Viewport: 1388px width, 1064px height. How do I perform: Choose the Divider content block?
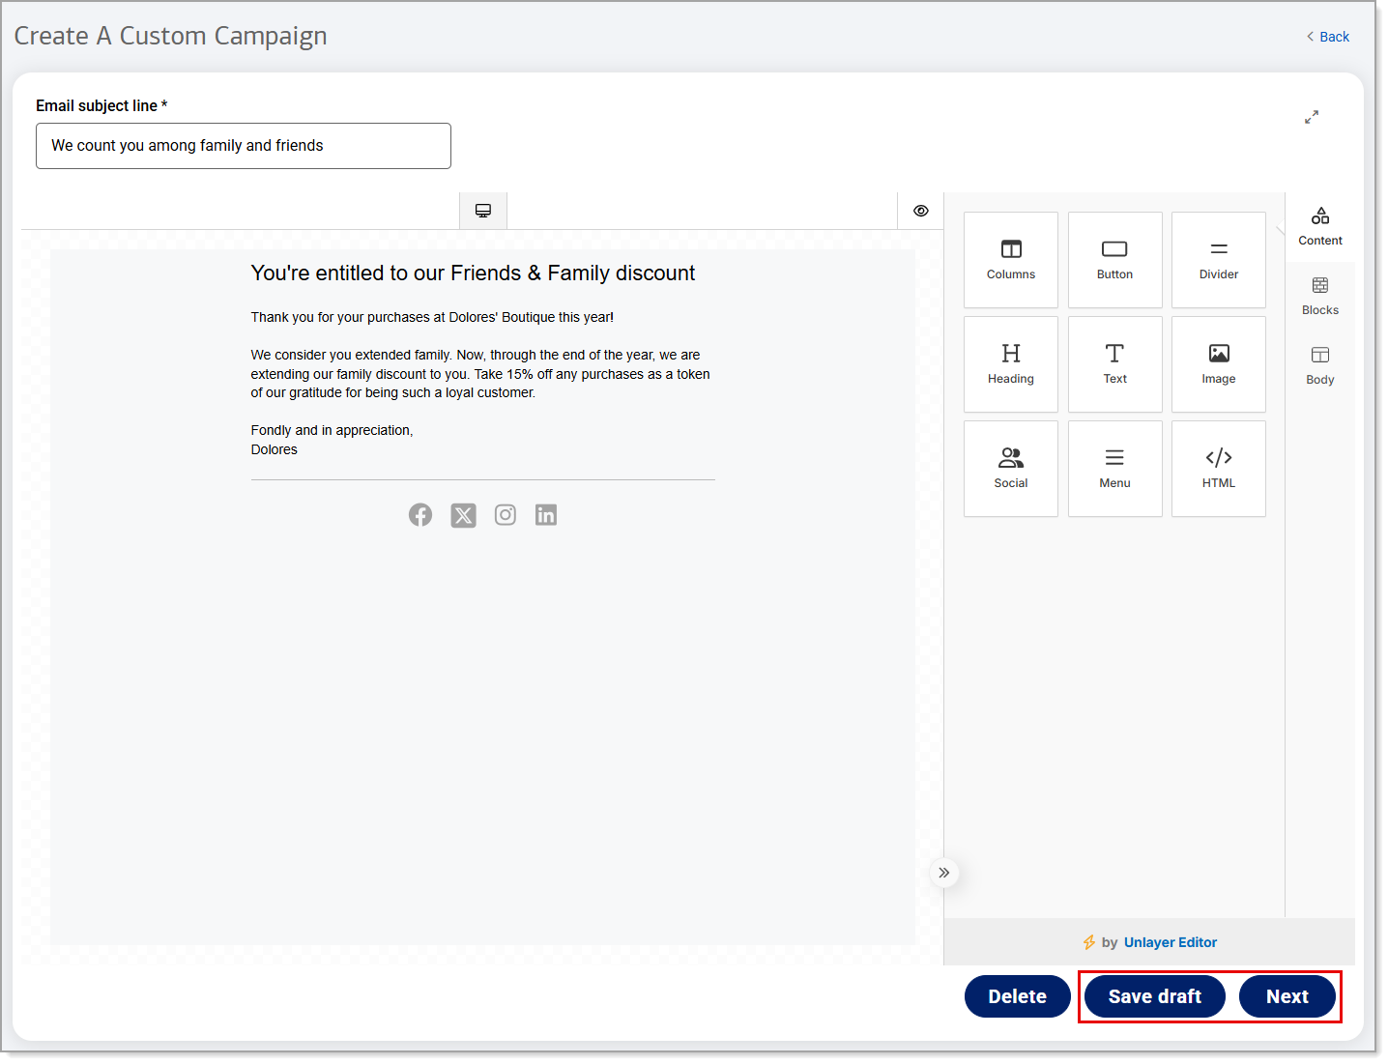(1218, 260)
